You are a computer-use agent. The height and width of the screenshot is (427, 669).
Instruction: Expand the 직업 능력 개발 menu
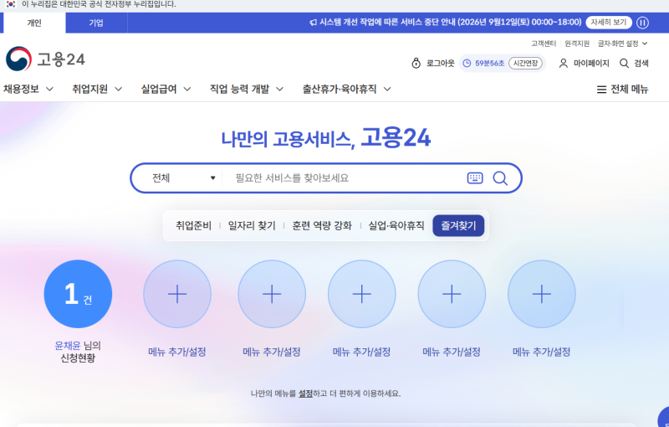tap(247, 89)
